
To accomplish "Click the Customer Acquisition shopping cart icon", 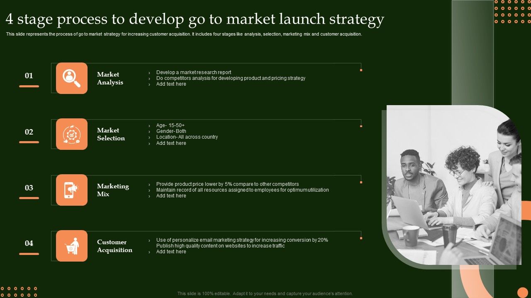I will click(x=72, y=246).
